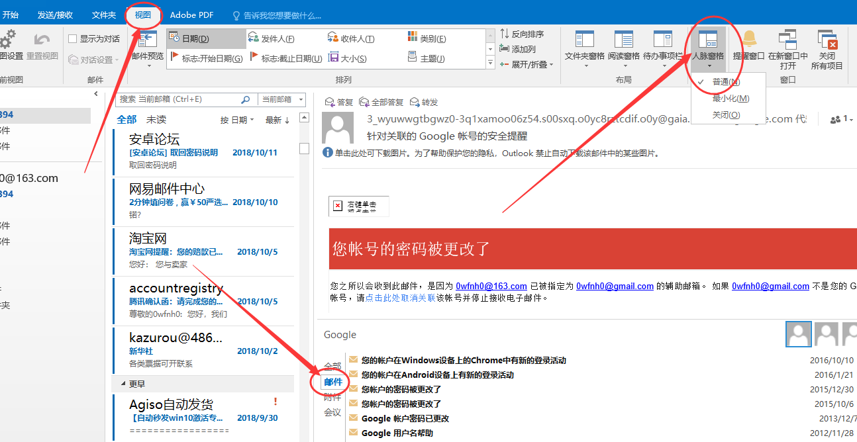The image size is (857, 442).
Task: Arrange by 类别(E) in ribbon gallery
Action: [427, 39]
